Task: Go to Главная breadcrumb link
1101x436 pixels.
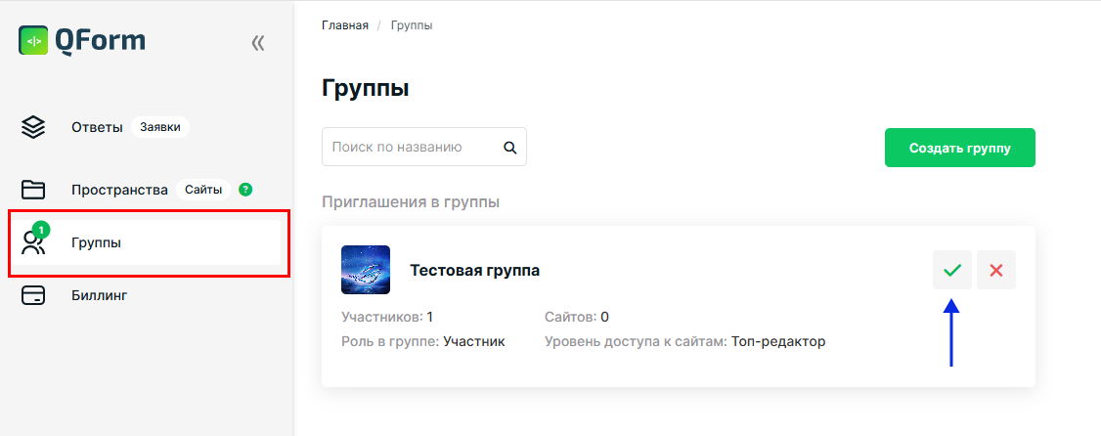Action: (345, 26)
